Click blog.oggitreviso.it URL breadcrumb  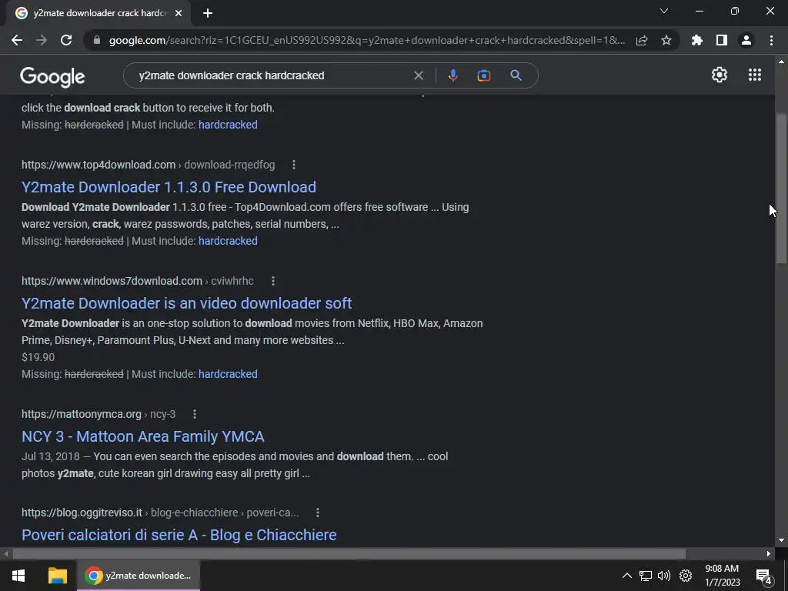click(x=160, y=513)
